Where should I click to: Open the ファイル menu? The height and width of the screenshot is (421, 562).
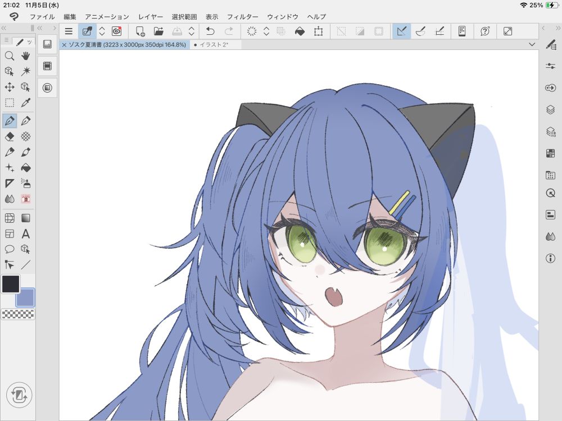coord(42,17)
